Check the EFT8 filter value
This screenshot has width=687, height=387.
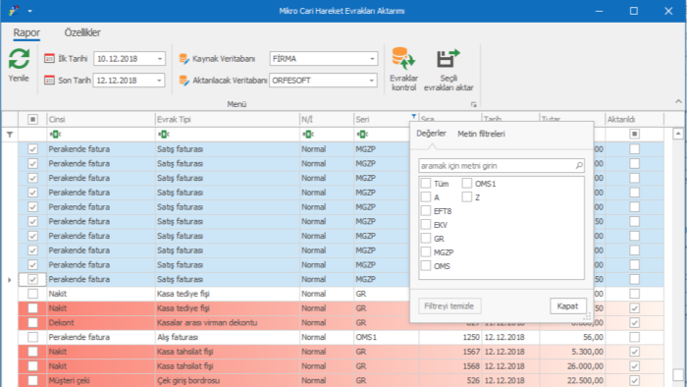pos(426,211)
